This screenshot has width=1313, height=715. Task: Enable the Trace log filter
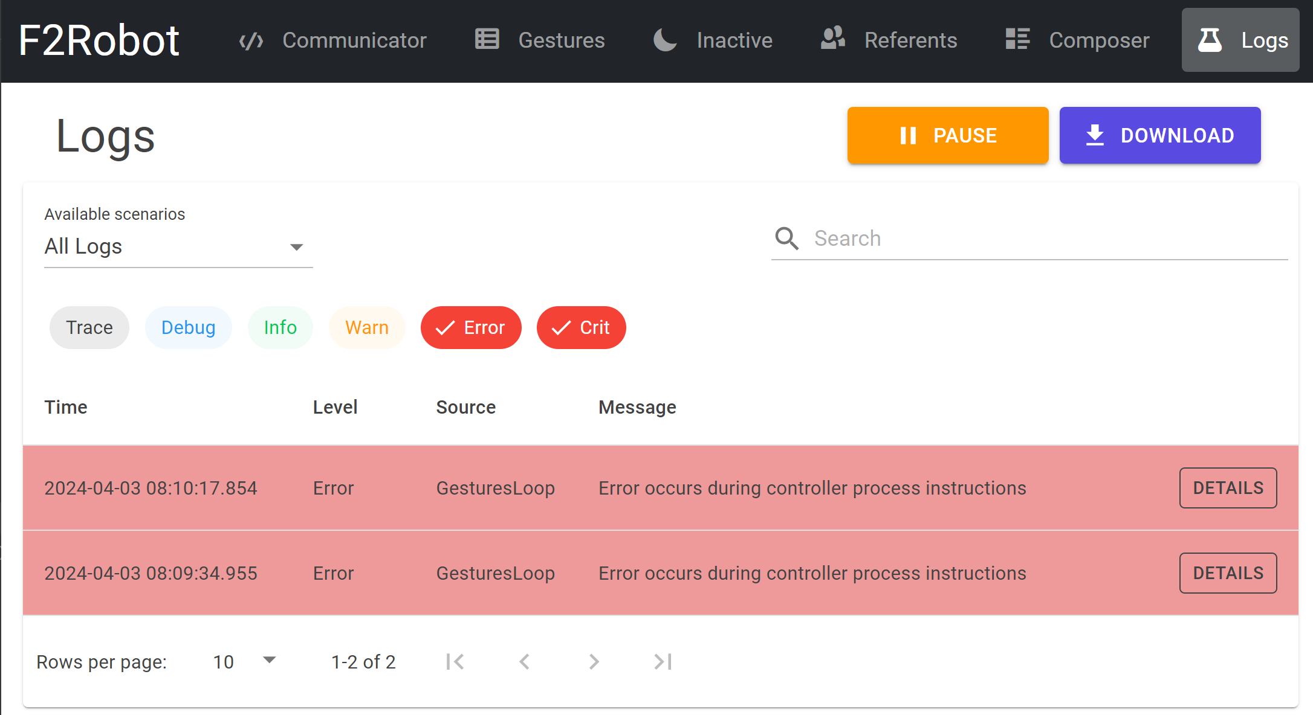point(89,327)
